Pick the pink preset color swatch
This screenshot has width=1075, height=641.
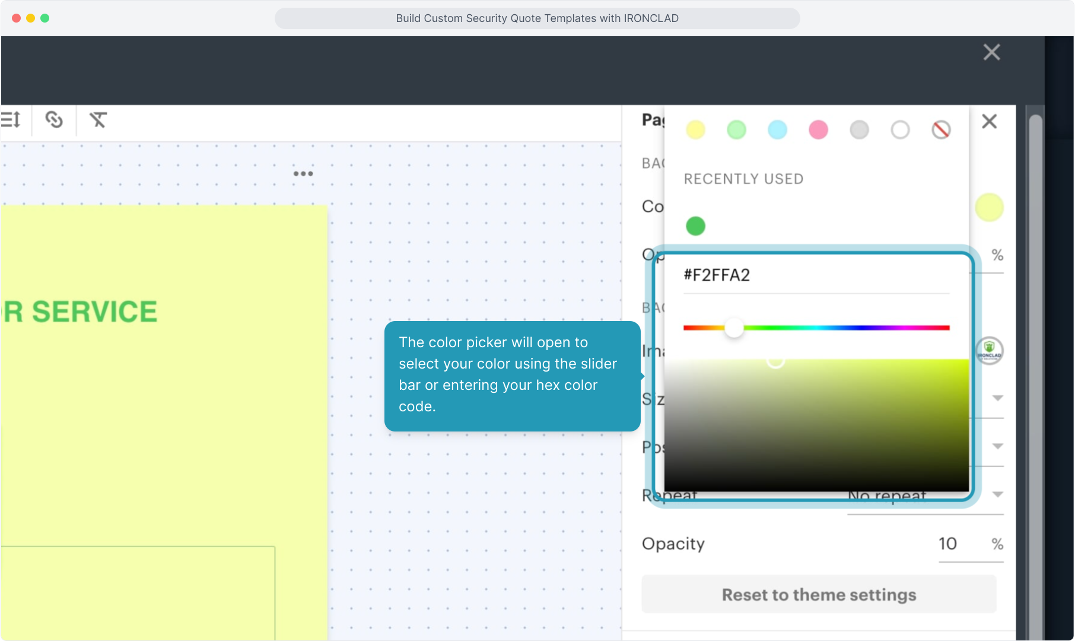click(x=818, y=130)
